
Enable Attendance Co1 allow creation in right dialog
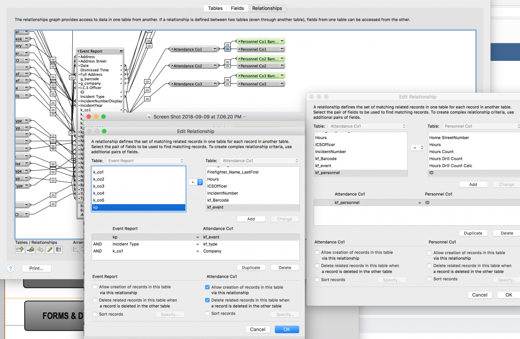click(317, 253)
